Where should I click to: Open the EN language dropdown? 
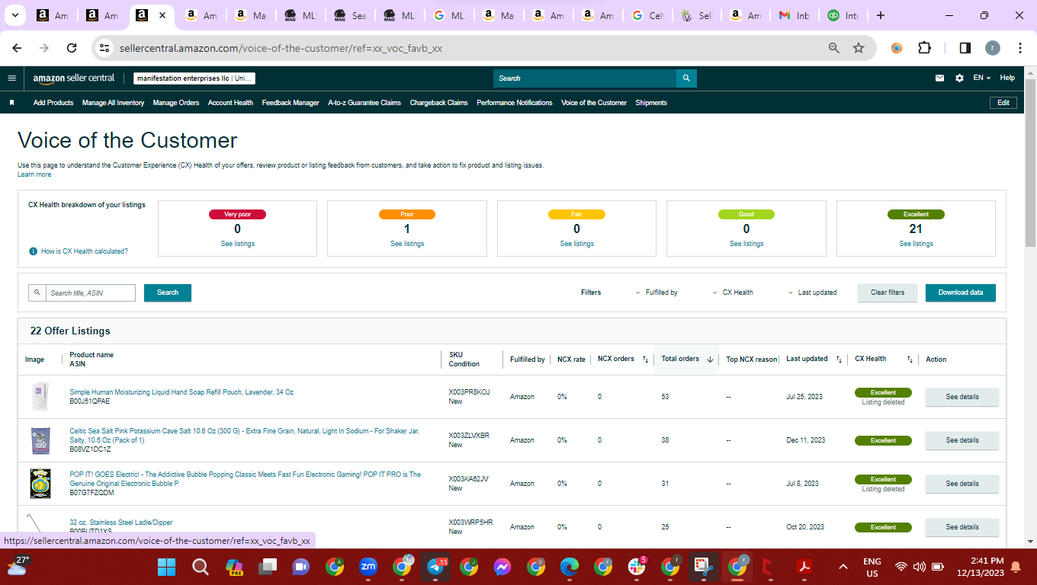981,78
